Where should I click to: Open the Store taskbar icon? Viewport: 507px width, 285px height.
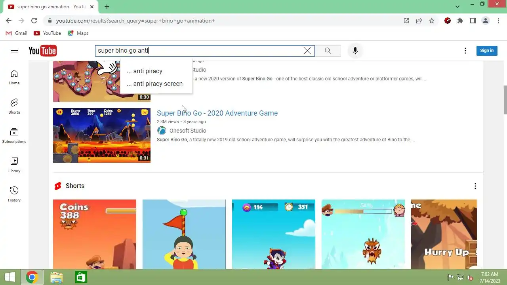[x=81, y=277]
